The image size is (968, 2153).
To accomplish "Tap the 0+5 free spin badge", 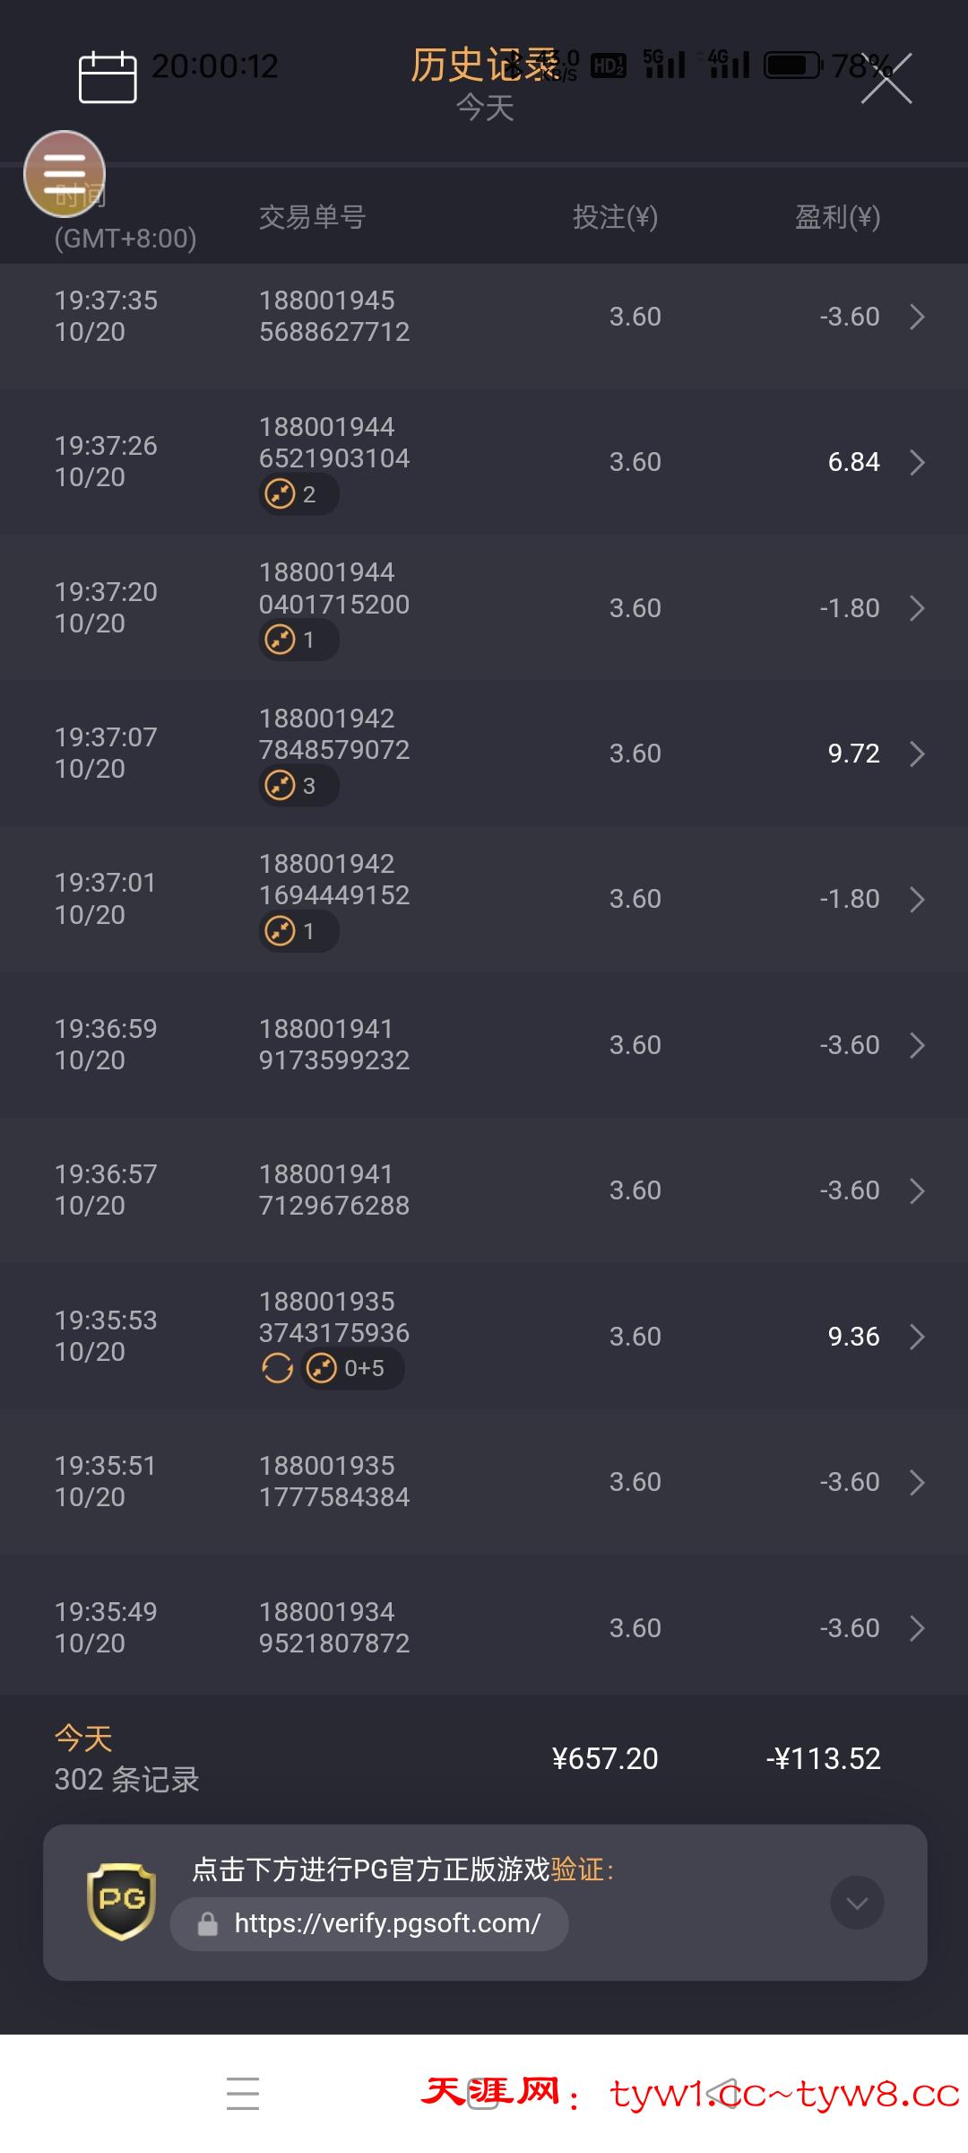I will (x=352, y=1368).
